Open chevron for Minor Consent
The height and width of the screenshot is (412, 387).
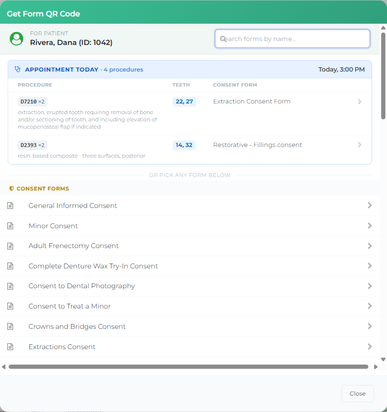pyautogui.click(x=370, y=225)
